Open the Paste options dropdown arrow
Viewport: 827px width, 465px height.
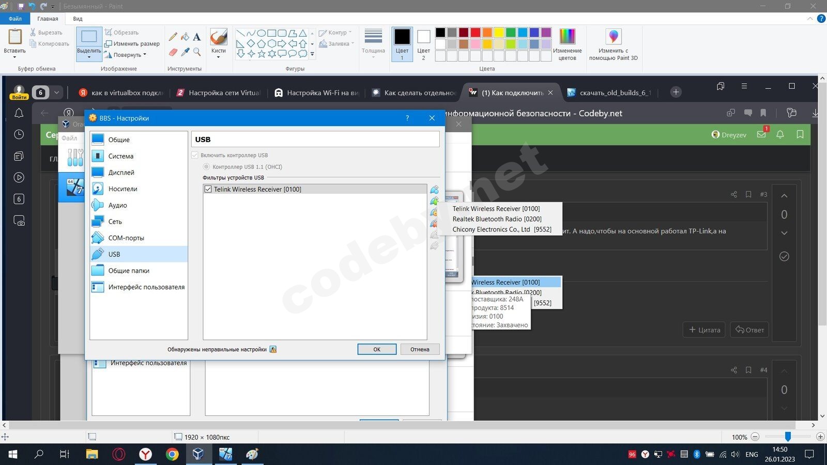[14, 57]
